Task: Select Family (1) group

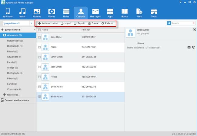Action: point(12,62)
